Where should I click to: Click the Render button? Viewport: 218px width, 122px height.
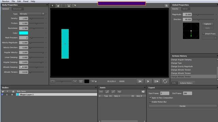183,106
